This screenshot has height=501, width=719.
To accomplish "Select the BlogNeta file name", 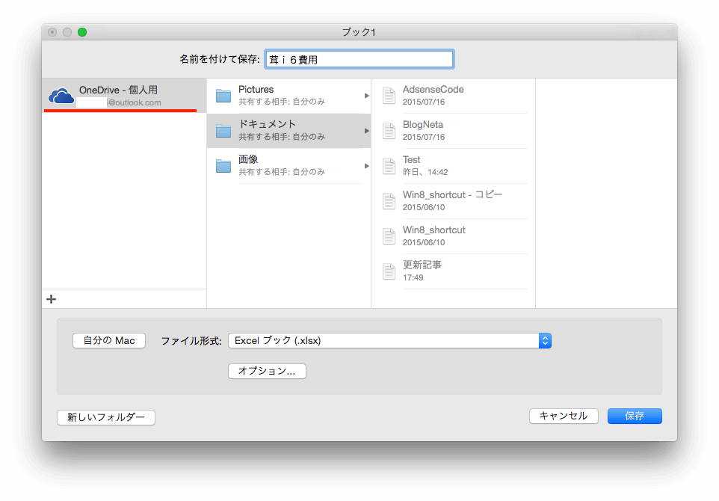I will click(x=423, y=125).
